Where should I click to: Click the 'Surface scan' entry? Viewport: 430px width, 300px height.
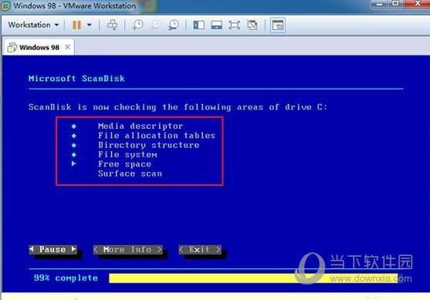[130, 174]
